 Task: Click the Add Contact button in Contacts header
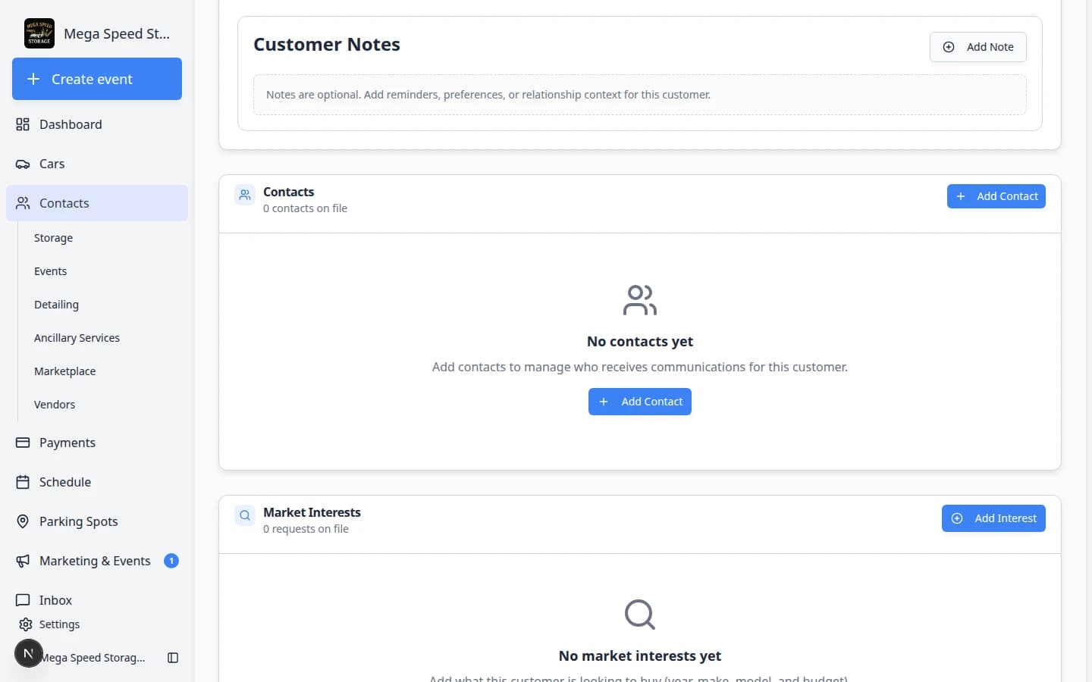[996, 196]
